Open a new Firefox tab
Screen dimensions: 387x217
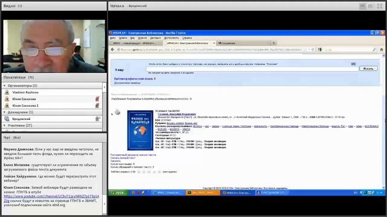pyautogui.click(x=273, y=43)
